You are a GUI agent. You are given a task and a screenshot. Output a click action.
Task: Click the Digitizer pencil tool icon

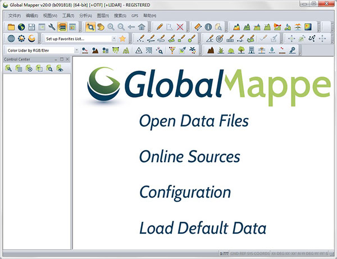point(160,27)
